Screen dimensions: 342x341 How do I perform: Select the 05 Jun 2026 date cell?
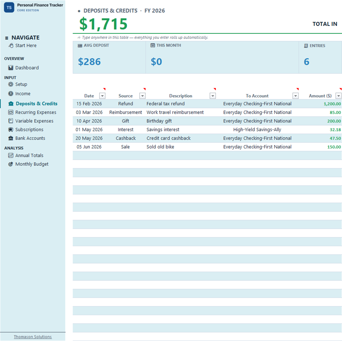coord(89,147)
